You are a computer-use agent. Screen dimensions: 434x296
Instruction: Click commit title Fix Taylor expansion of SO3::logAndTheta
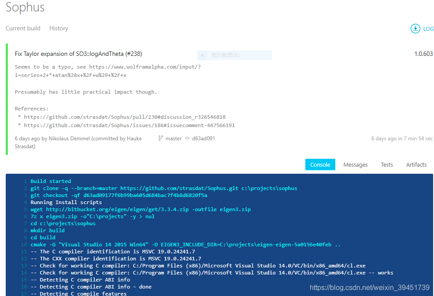[x=78, y=54]
